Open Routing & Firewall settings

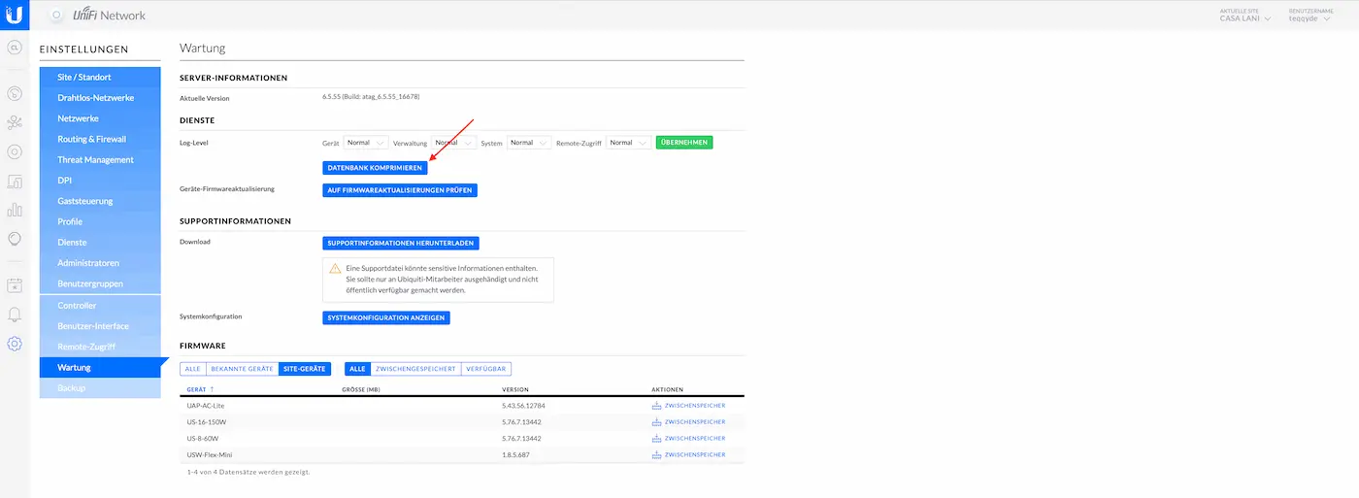92,139
